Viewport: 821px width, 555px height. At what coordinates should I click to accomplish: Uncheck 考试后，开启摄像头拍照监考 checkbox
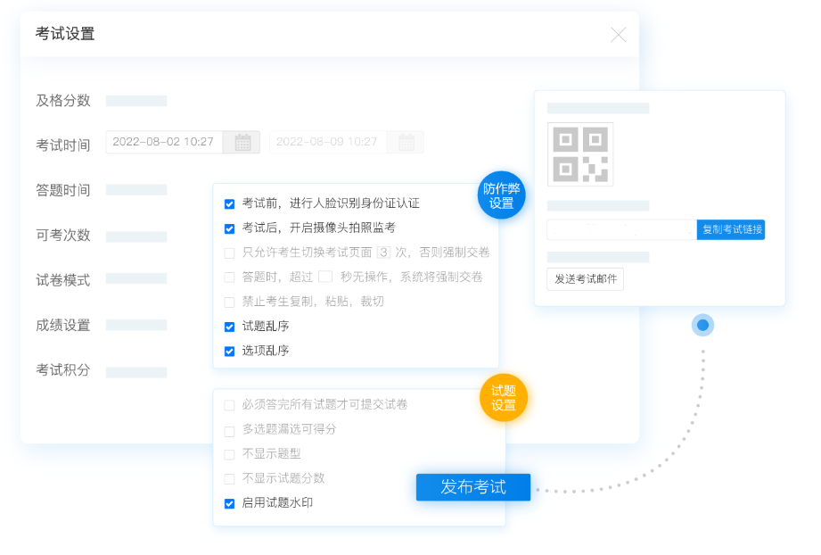tap(230, 228)
